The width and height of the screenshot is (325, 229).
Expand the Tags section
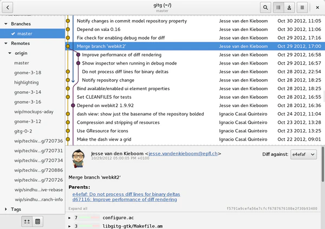point(6,209)
